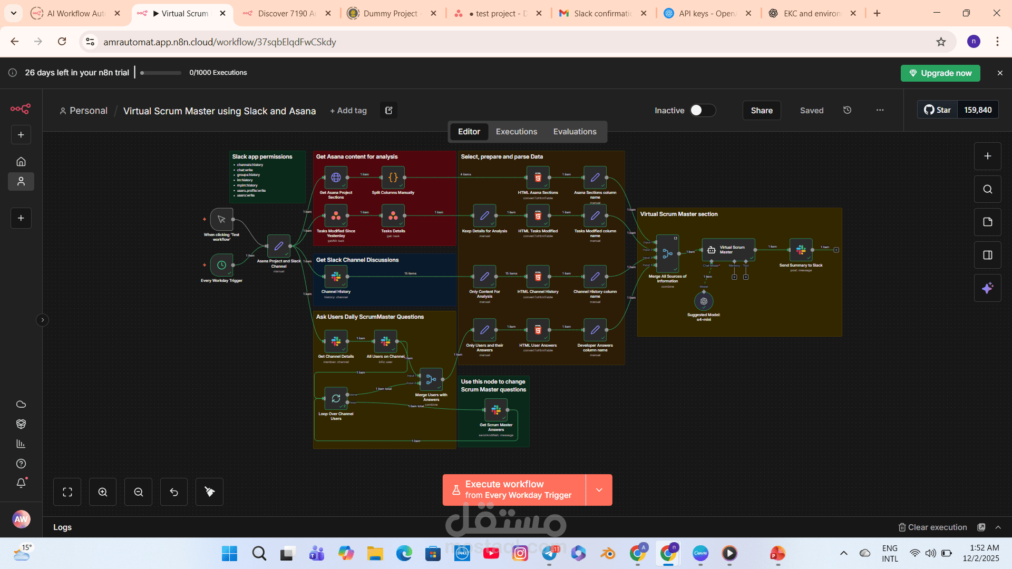The height and width of the screenshot is (569, 1012).
Task: Open the Insights chart icon in sidebar
Action: coord(21,444)
